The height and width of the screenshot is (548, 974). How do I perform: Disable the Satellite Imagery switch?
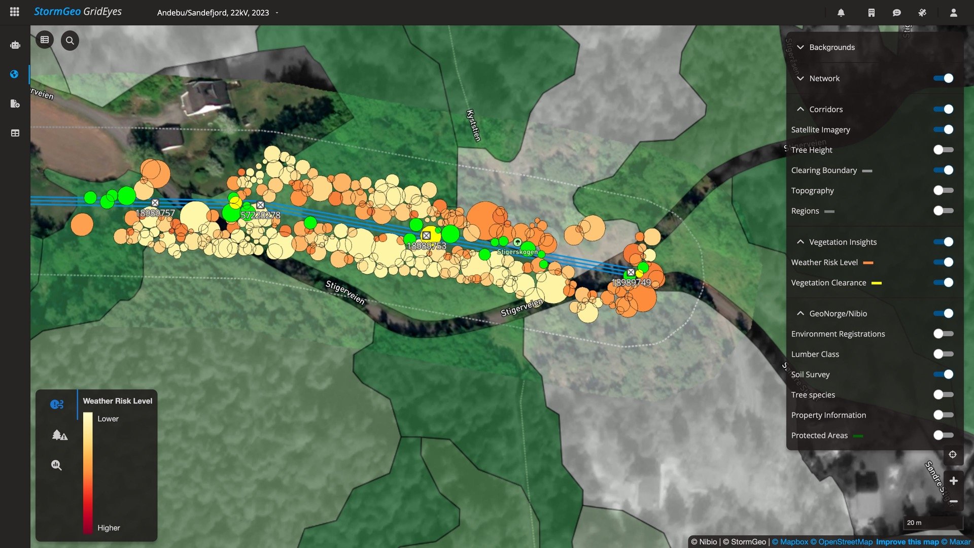(944, 129)
